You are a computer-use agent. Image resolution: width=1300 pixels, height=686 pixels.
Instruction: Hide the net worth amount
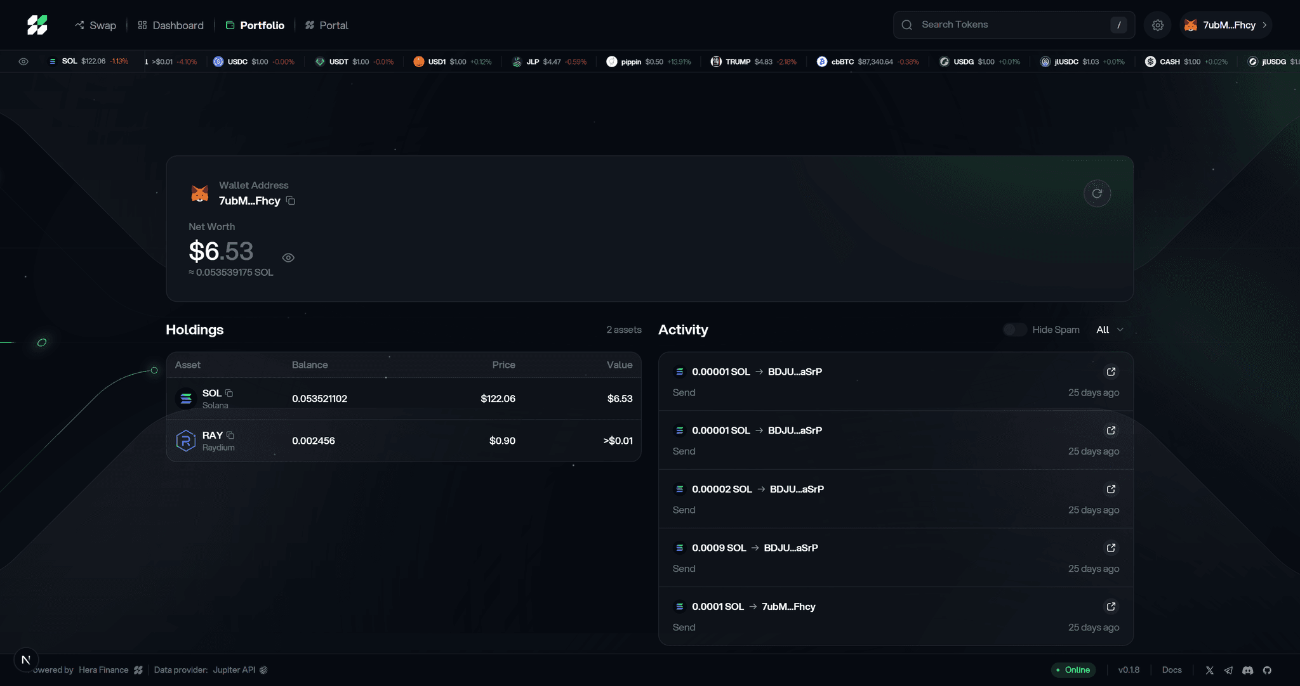point(288,257)
